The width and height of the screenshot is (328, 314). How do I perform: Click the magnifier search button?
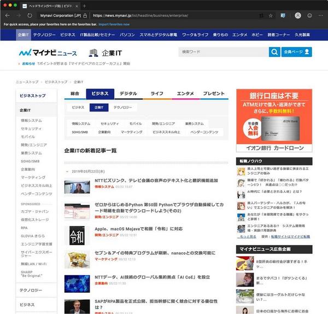point(274,52)
